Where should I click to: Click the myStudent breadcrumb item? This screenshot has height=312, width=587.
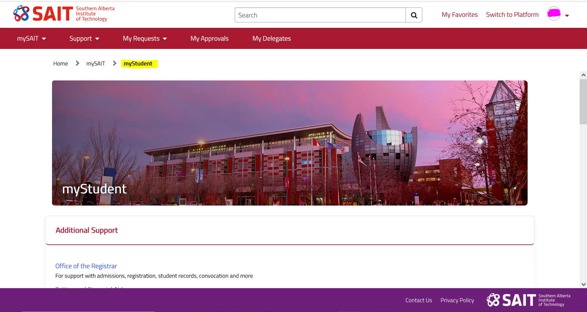(x=138, y=64)
